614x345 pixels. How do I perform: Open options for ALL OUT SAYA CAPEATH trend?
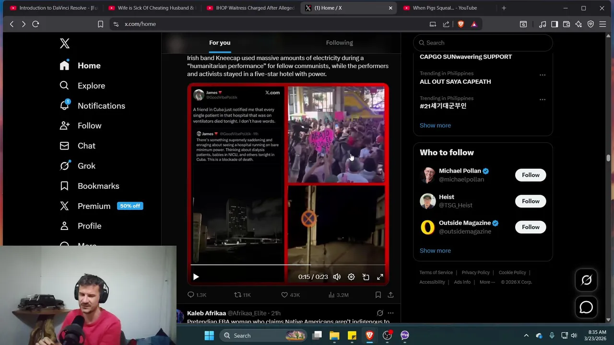click(x=543, y=75)
